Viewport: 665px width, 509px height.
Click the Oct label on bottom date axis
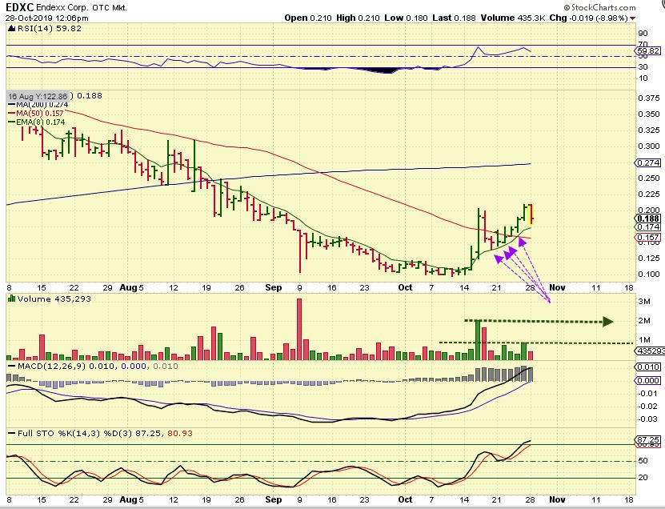point(406,499)
